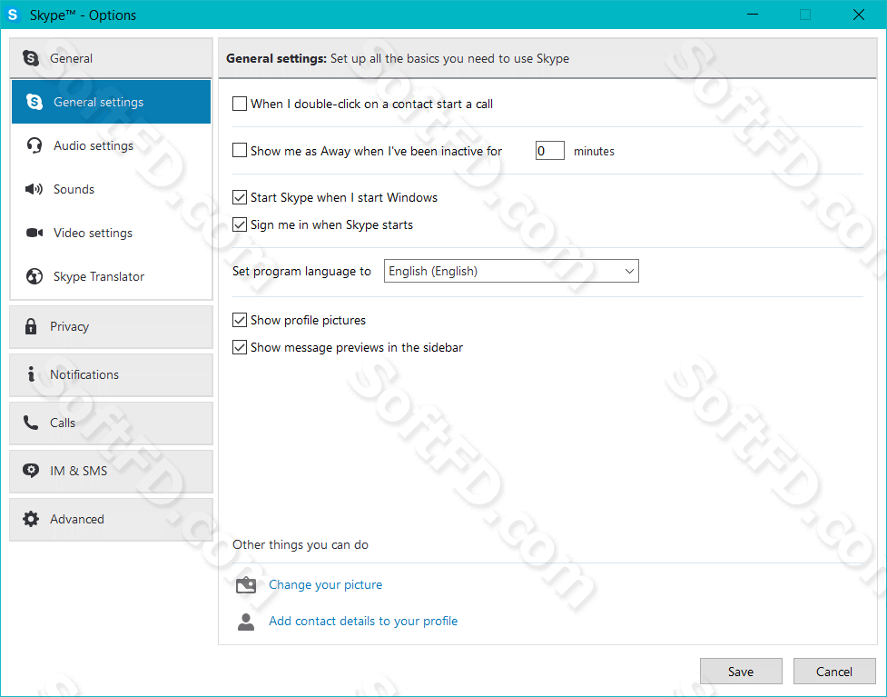Screen dimensions: 887x697
Task: Open the Change your picture link
Action: 325,585
